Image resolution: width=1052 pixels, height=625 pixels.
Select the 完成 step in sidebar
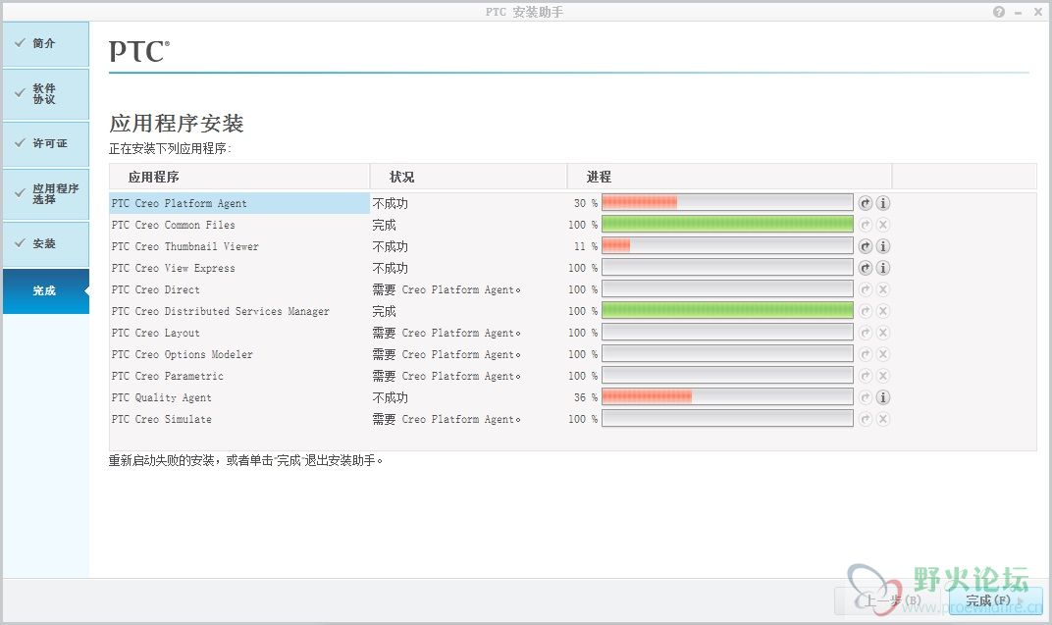[x=45, y=291]
